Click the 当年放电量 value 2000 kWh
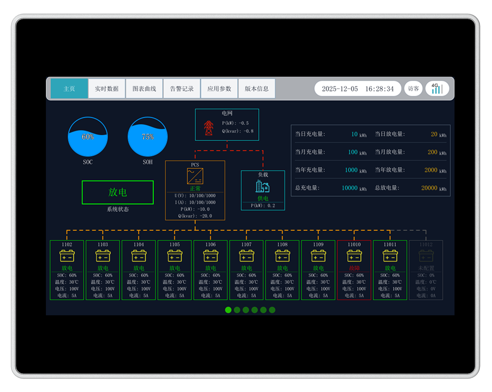 tap(435, 170)
